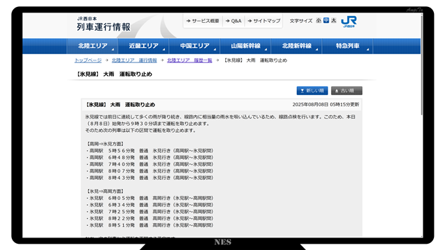Image resolution: width=445 pixels, height=250 pixels.
Task: Open the 北陸エリア menu tab
Action: click(92, 46)
